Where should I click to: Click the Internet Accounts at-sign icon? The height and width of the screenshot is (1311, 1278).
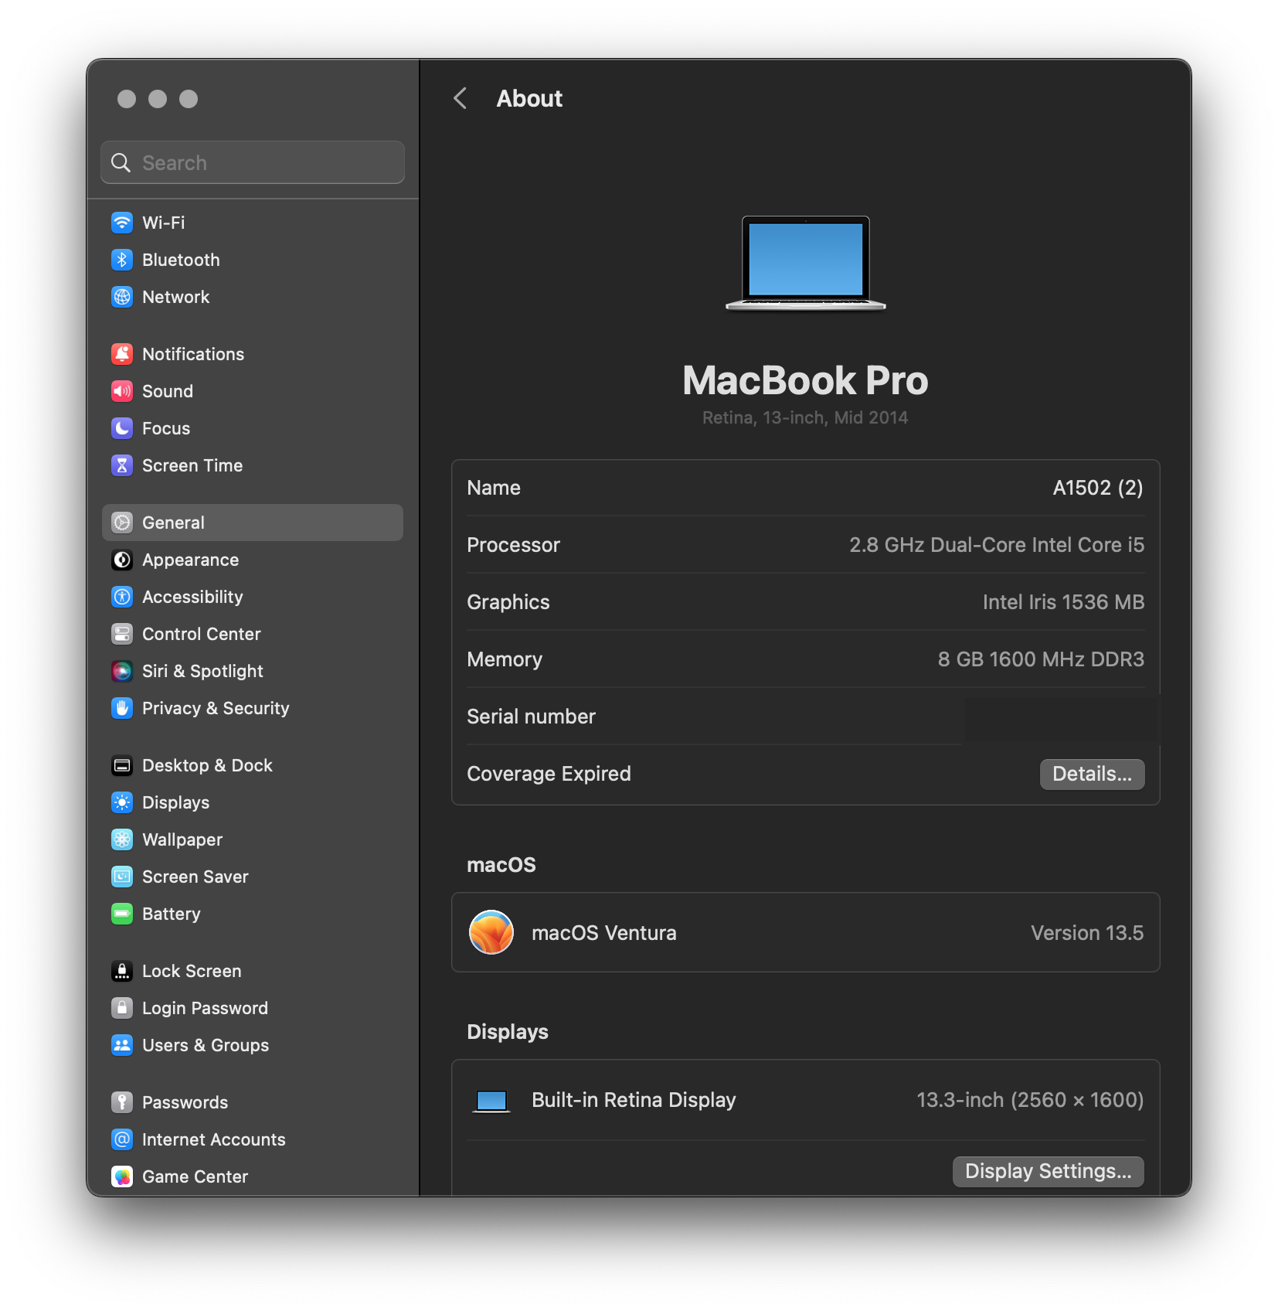[122, 1139]
